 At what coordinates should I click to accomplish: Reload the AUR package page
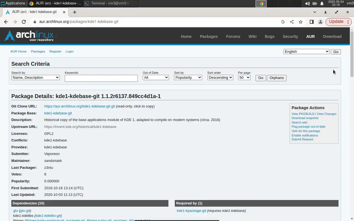(24, 22)
